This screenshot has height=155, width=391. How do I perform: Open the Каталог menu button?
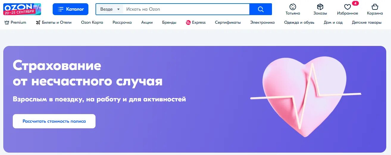coord(71,9)
